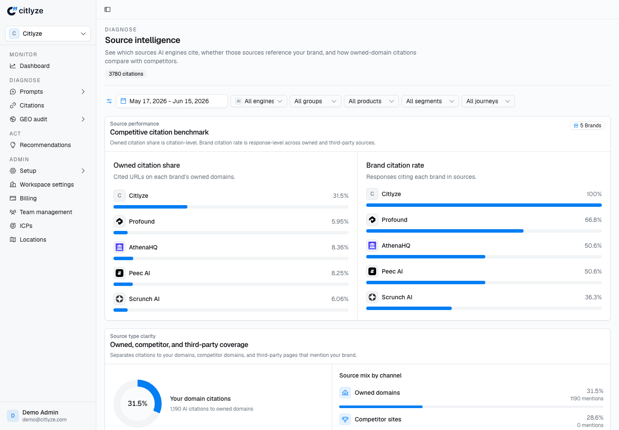This screenshot has width=619, height=430.
Task: Click Scrunch AI logo in Owned citation share
Action: tap(120, 299)
